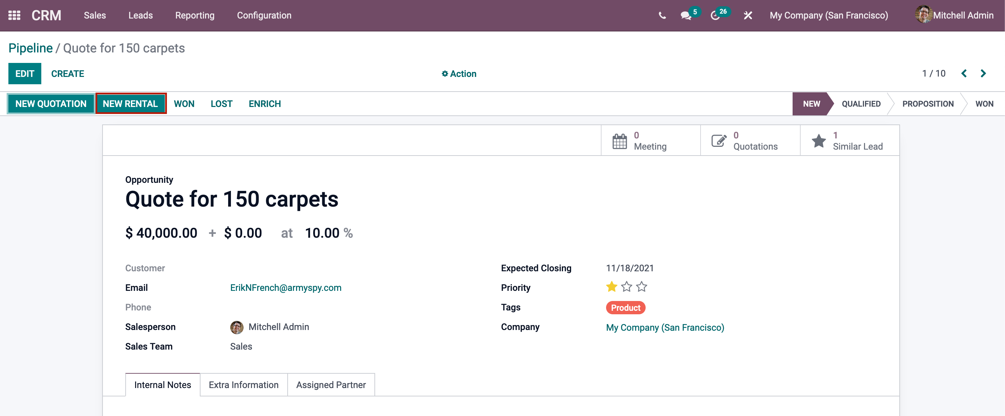Open the Reporting menu

pyautogui.click(x=195, y=15)
